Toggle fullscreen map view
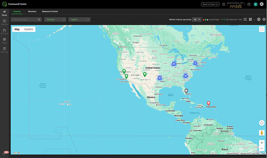This screenshot has width=267, height=158. (262, 29)
